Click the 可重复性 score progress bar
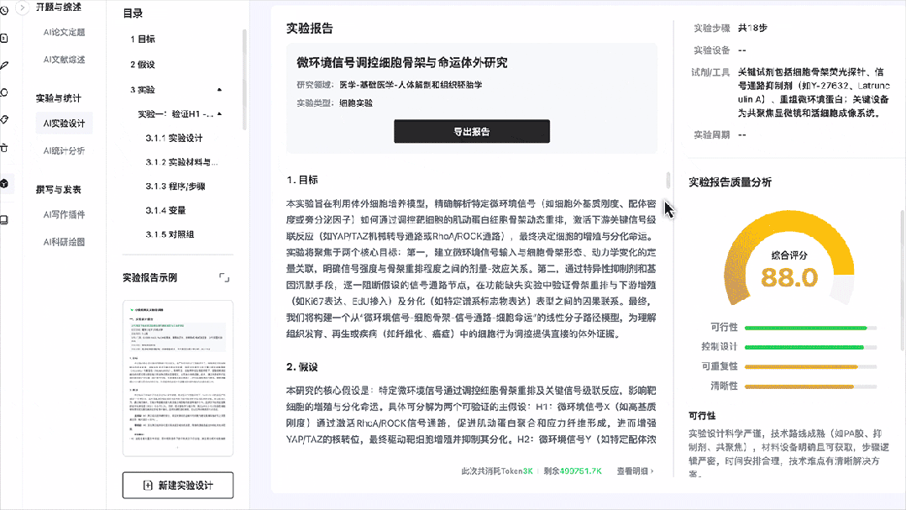Image resolution: width=906 pixels, height=510 pixels. [810, 366]
